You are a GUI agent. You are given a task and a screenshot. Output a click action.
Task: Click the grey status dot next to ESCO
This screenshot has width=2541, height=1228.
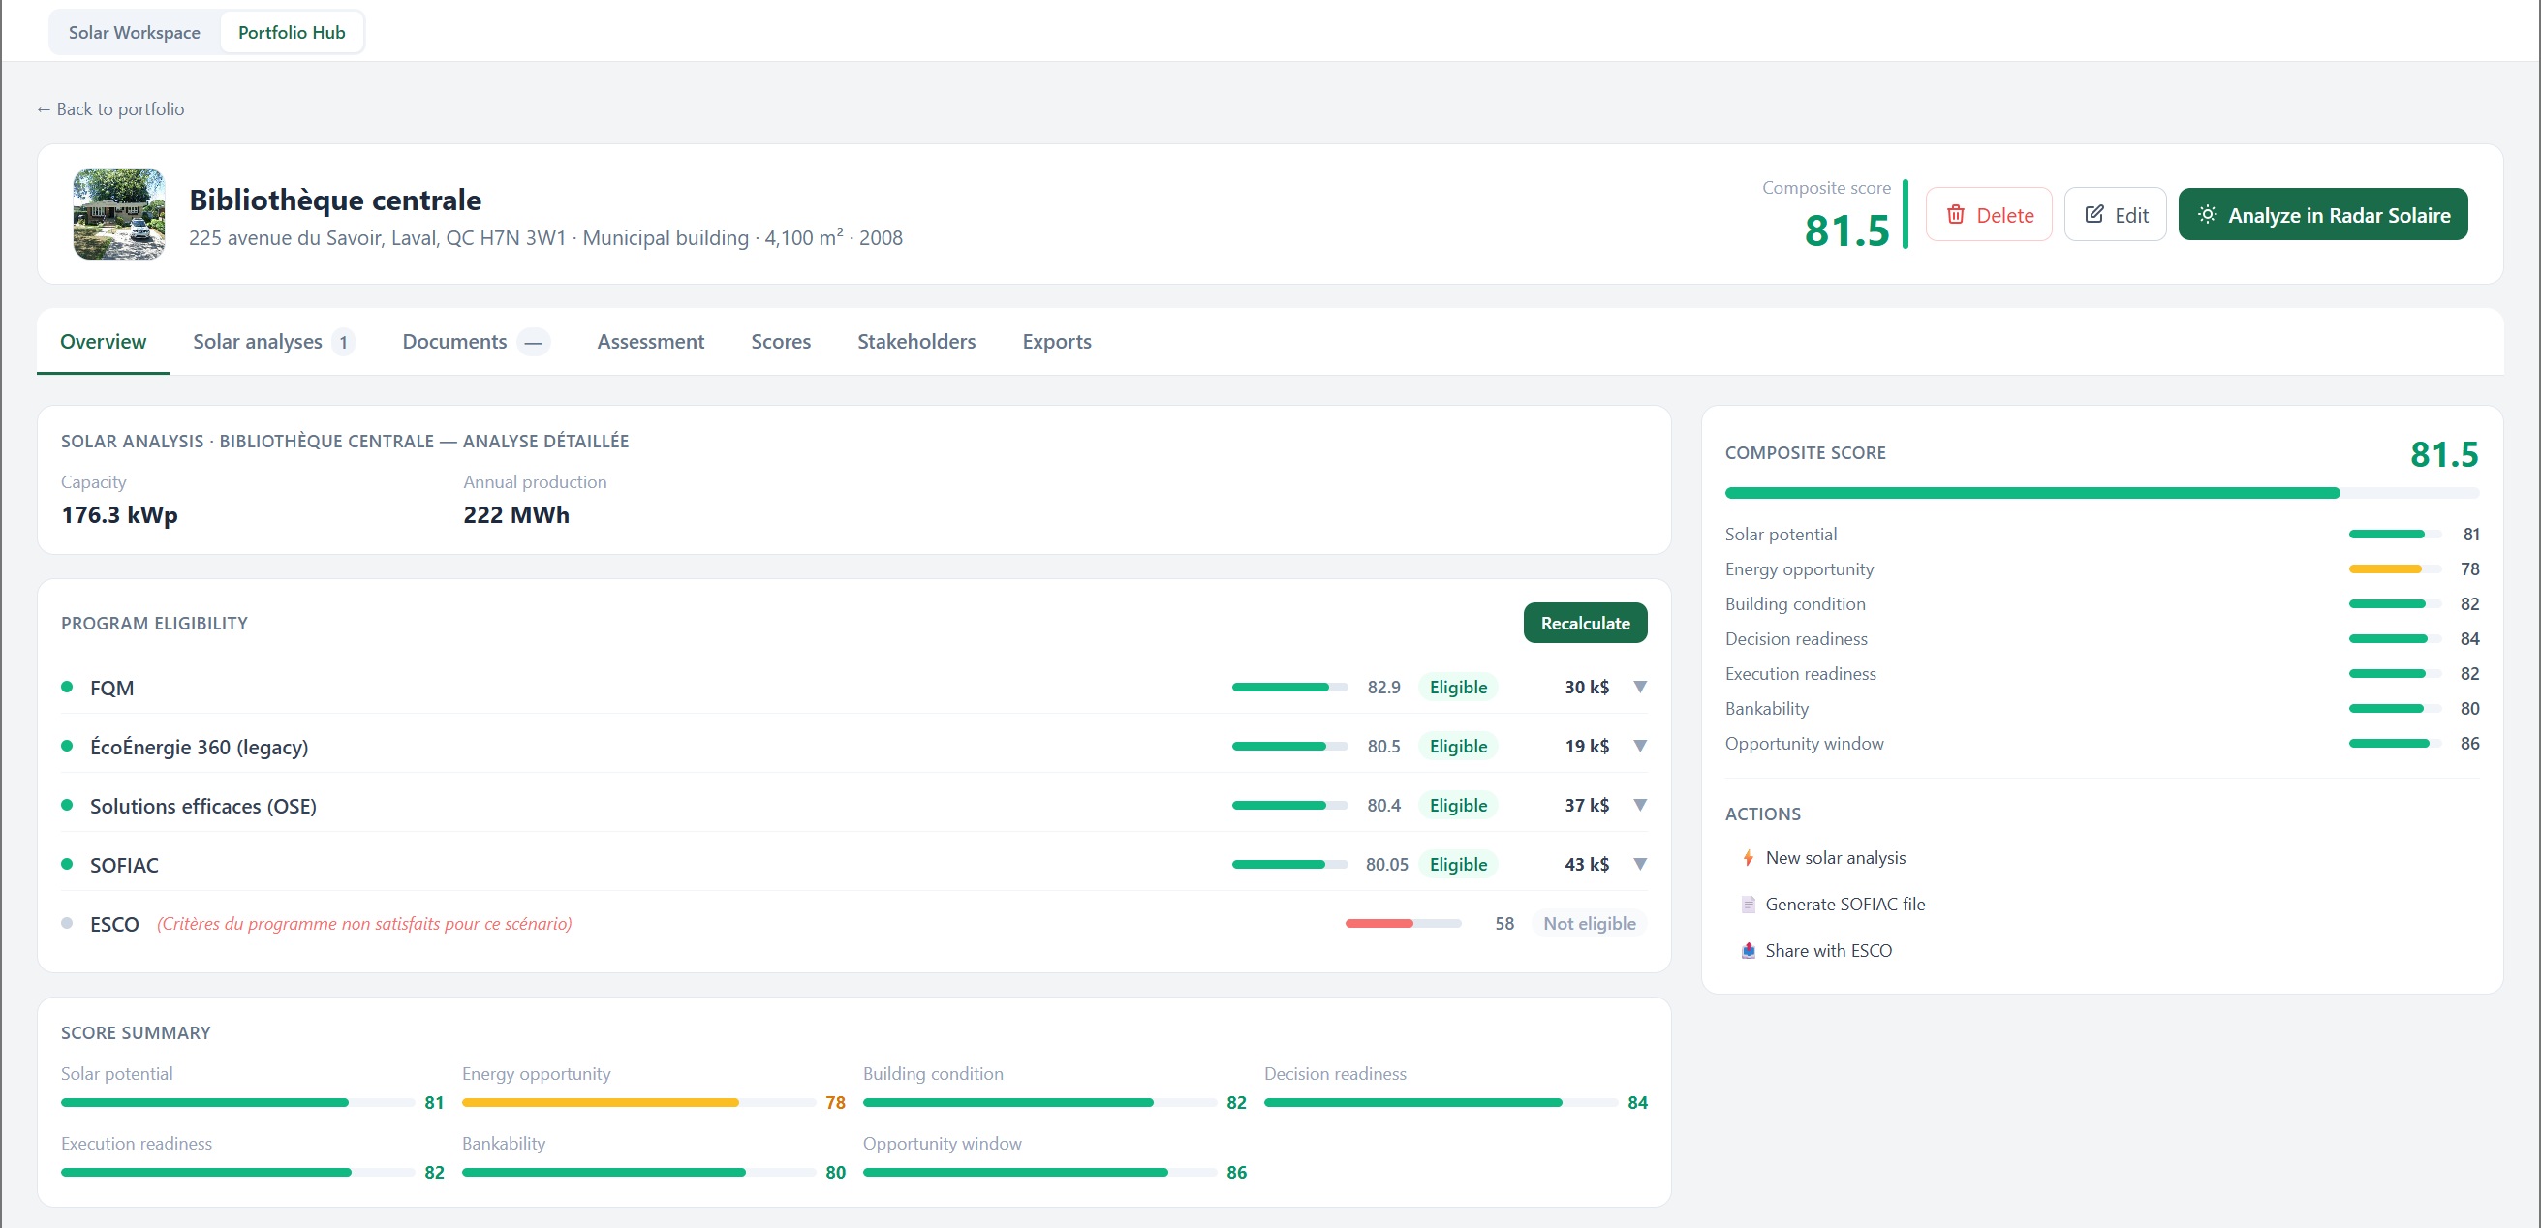67,923
